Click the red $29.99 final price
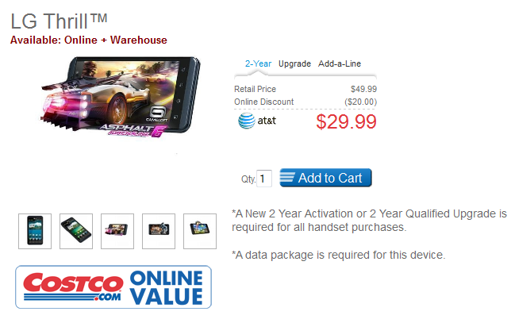 [346, 121]
